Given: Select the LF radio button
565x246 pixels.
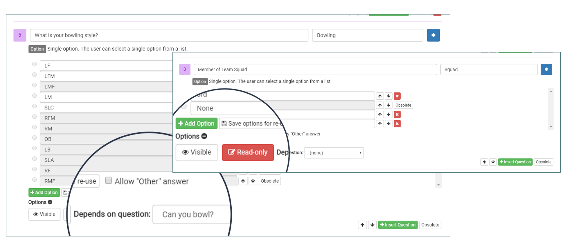Looking at the screenshot, I should [x=35, y=64].
